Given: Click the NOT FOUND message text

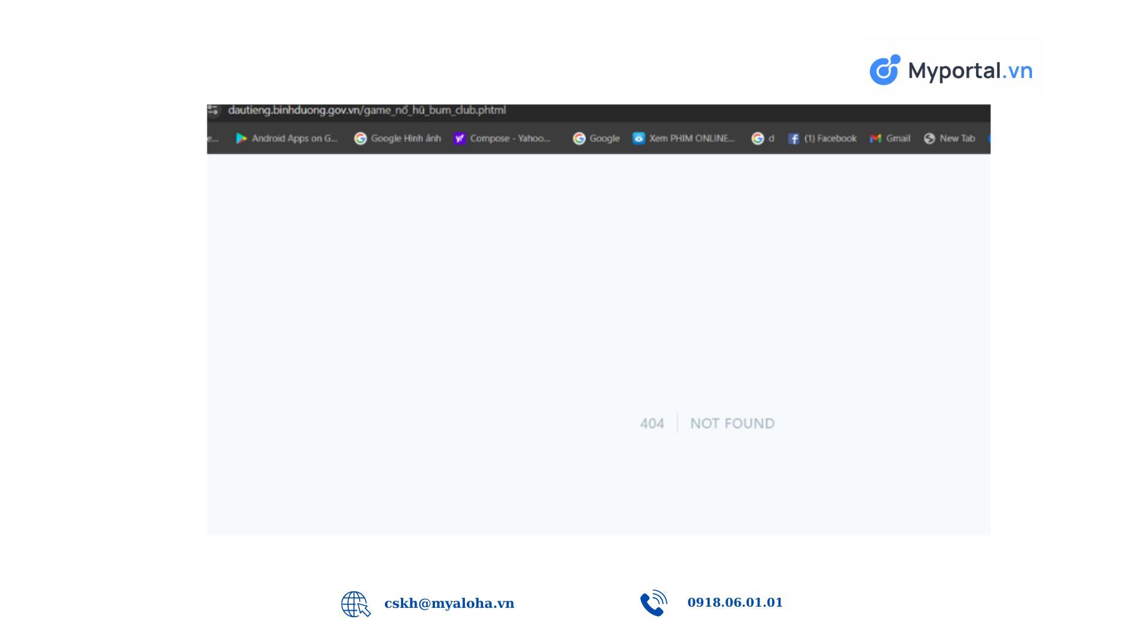Looking at the screenshot, I should coord(732,423).
